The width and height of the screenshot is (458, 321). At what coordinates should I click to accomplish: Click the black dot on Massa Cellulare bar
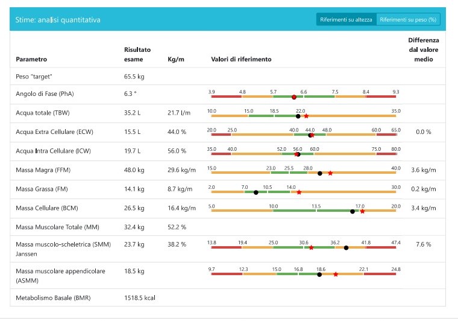tap(353, 211)
